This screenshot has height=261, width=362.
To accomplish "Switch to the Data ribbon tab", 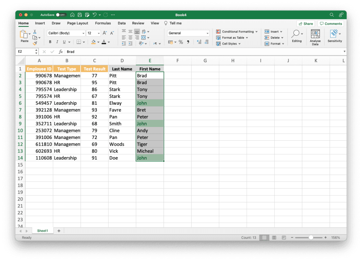I will tap(122, 23).
